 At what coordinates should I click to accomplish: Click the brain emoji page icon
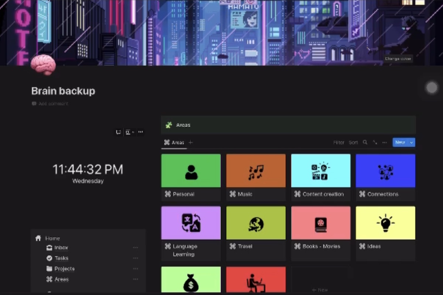43,65
